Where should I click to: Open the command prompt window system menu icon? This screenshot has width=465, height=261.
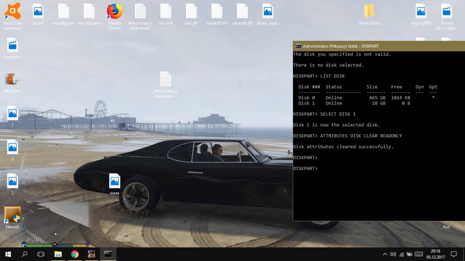pos(298,46)
